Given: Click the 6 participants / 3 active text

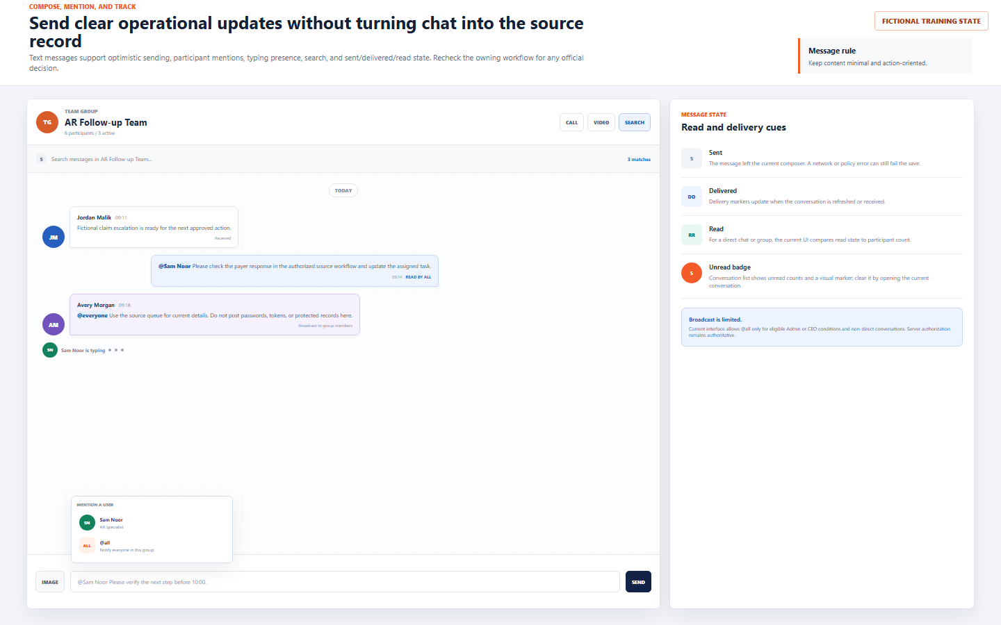Looking at the screenshot, I should tap(90, 133).
